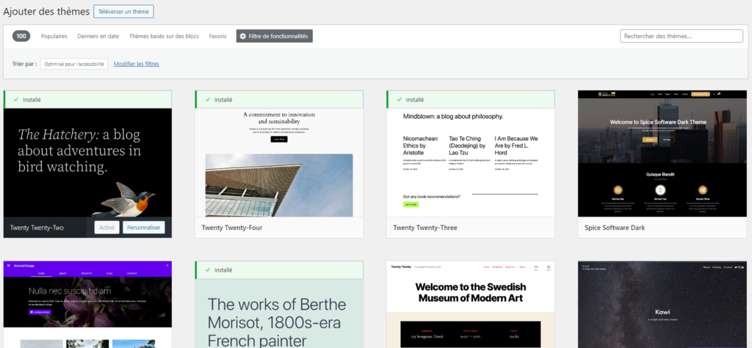The image size is (752, 348).
Task: Click the gear icon in feature filter button
Action: click(242, 36)
